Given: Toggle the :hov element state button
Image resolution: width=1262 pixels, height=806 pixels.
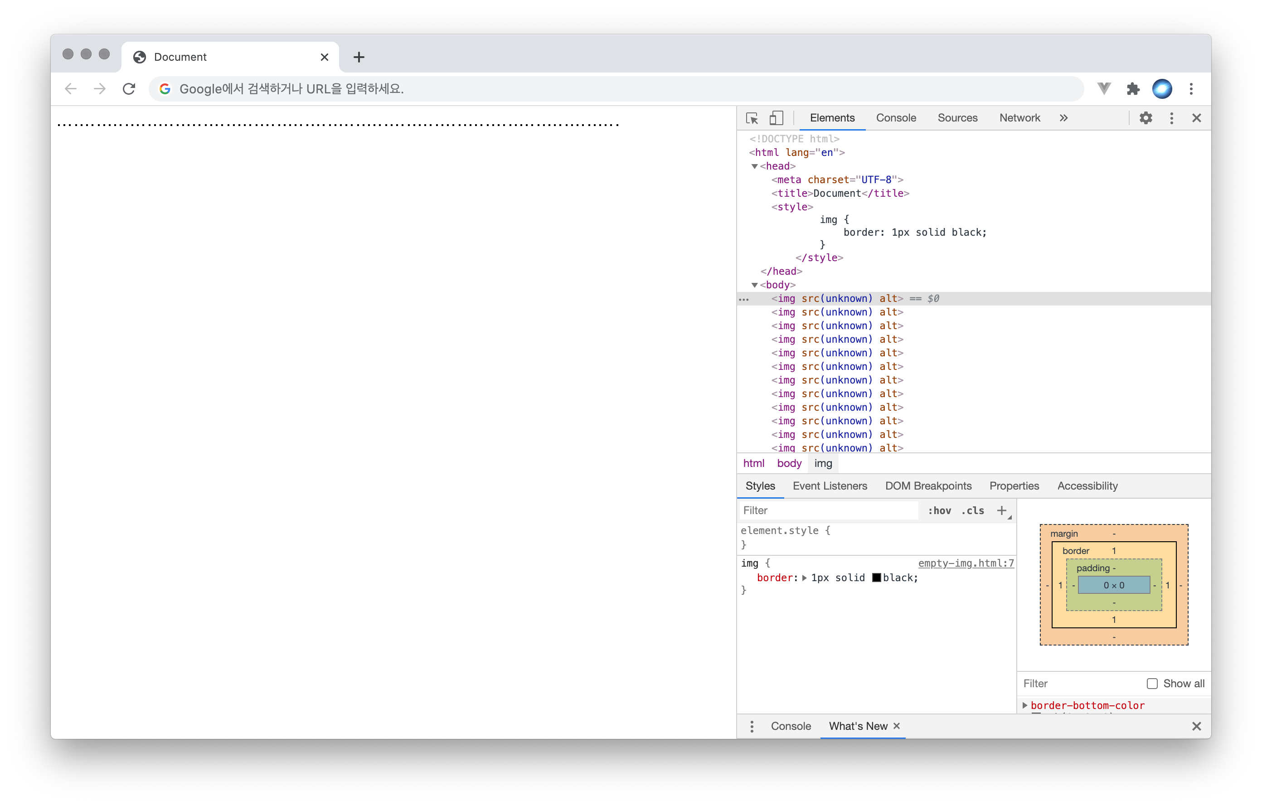Looking at the screenshot, I should pos(939,510).
